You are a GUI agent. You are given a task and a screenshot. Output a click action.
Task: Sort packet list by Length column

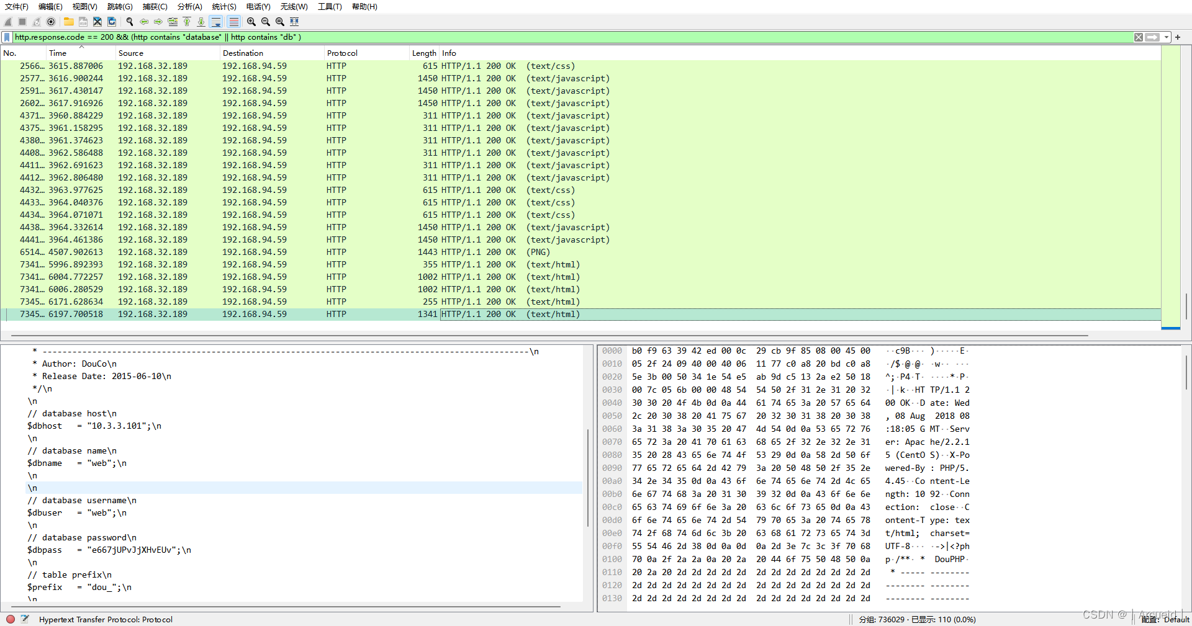pyautogui.click(x=425, y=53)
